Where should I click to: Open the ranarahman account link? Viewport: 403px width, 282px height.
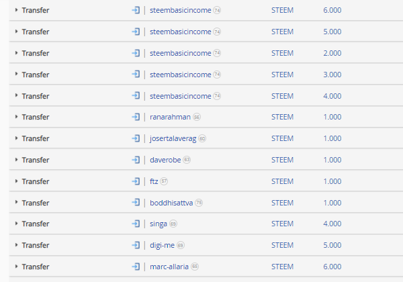[170, 117]
